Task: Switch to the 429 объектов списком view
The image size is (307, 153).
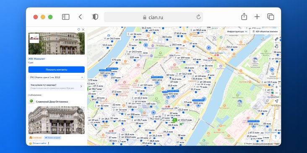Action: tap(265, 31)
